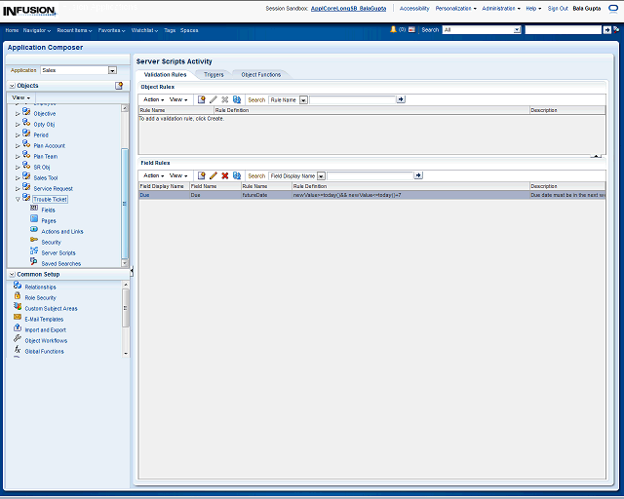This screenshot has width=624, height=499.
Task: Collapse the Trouble Ticket tree node
Action: (17, 199)
